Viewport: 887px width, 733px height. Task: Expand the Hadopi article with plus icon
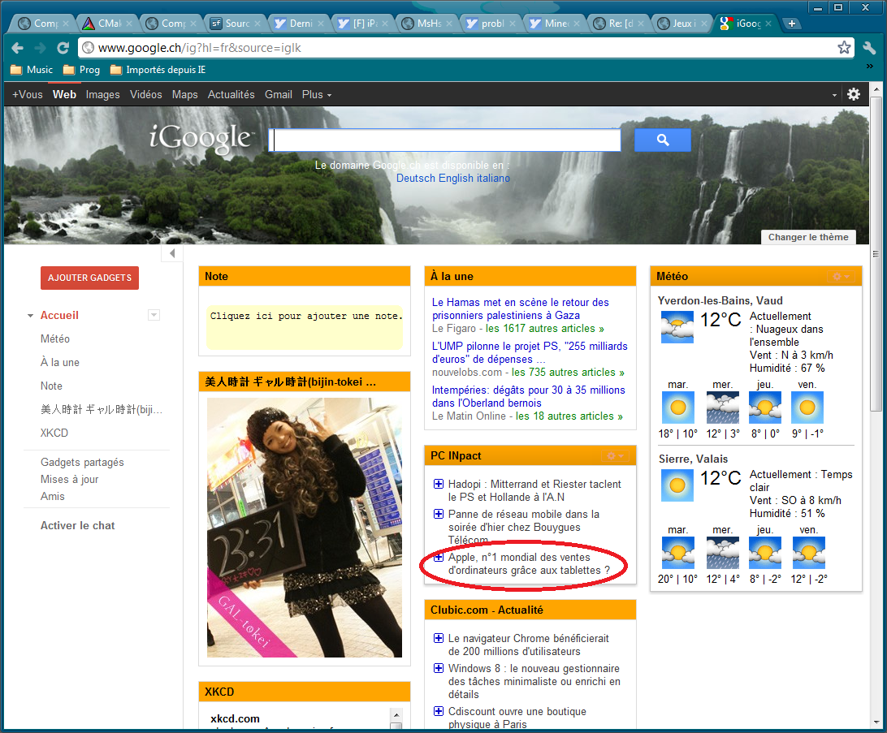(x=439, y=484)
